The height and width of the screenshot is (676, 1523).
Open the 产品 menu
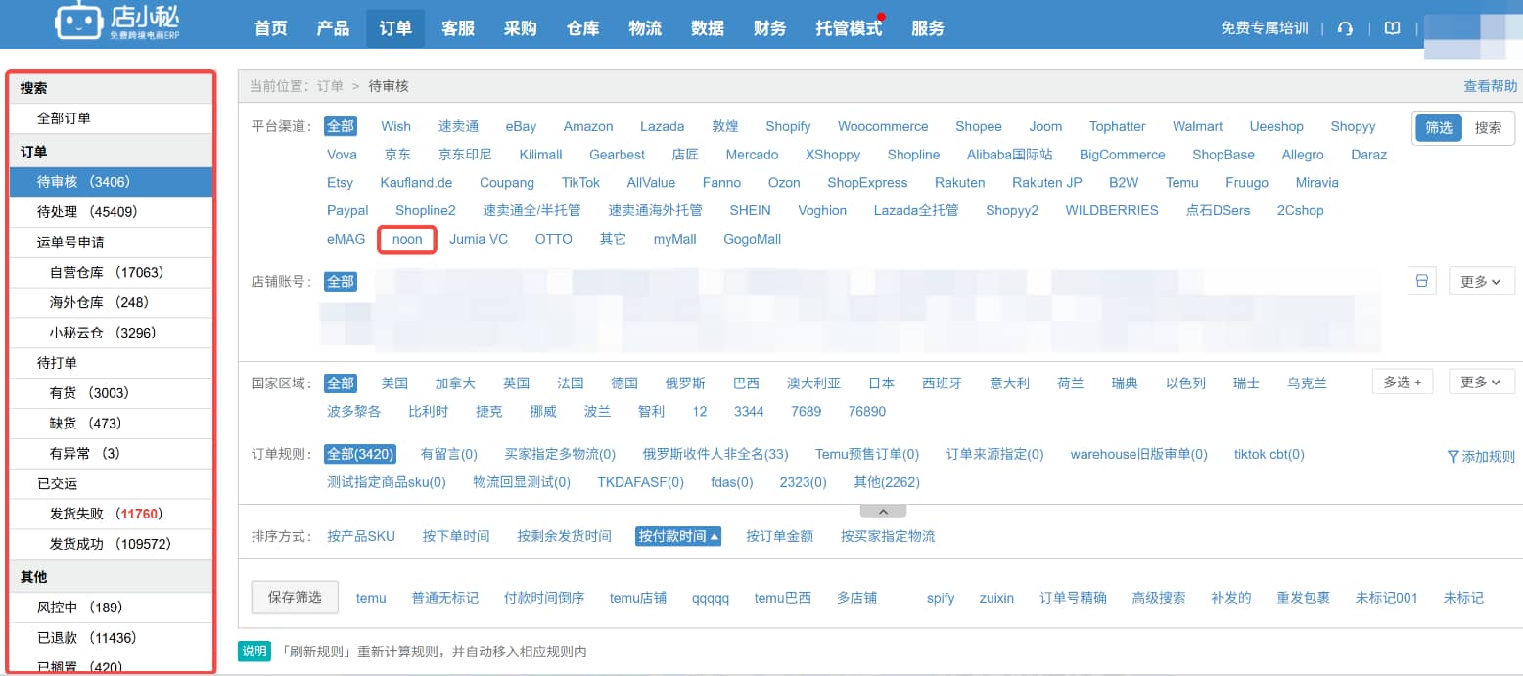click(x=333, y=28)
